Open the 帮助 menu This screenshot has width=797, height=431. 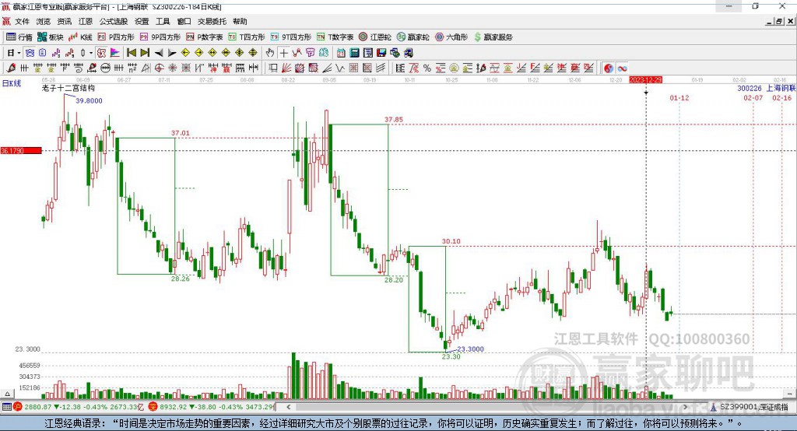[240, 21]
